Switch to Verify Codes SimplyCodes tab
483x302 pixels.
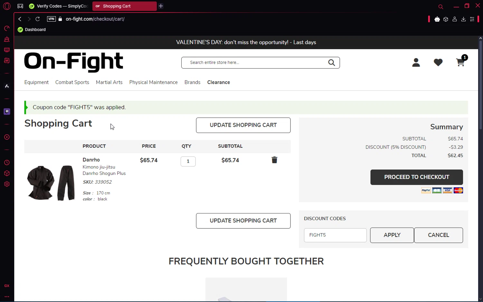click(x=59, y=6)
